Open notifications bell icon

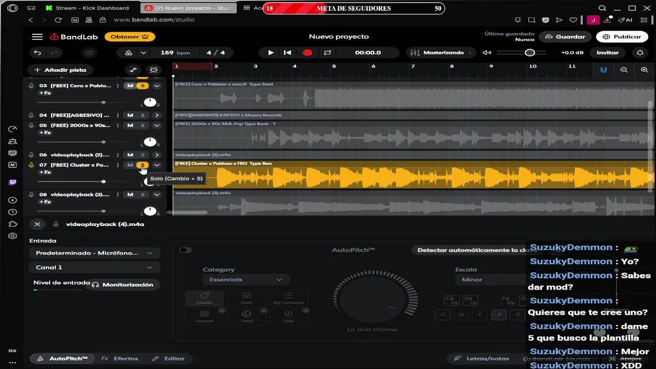click(640, 53)
